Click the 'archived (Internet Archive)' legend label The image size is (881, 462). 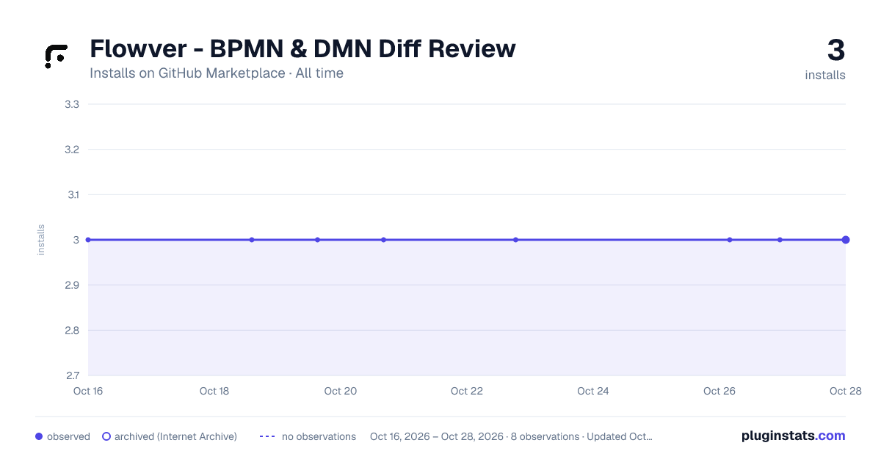pos(175,436)
